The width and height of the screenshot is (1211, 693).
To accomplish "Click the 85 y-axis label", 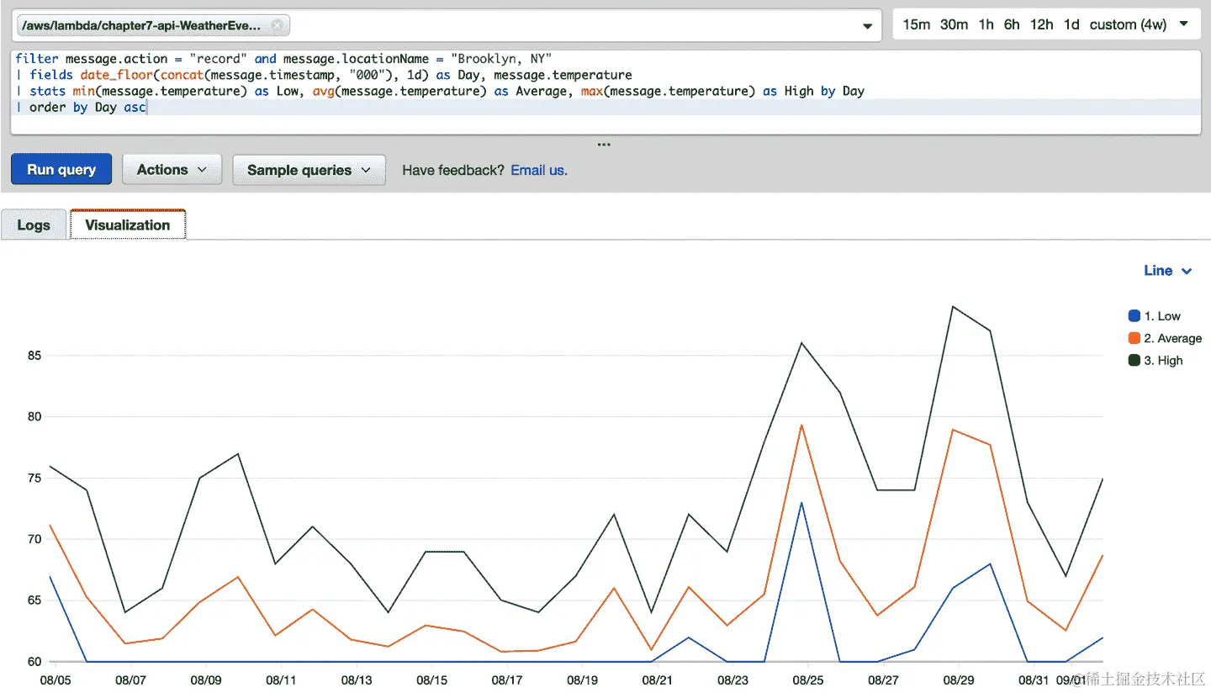I will click(x=34, y=356).
